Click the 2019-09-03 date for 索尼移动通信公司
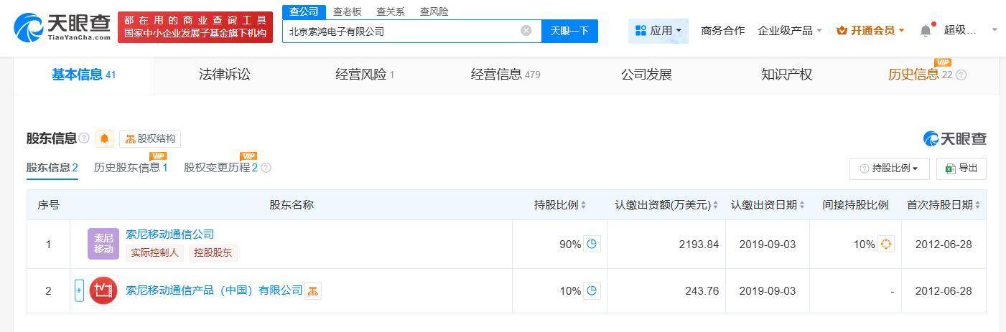 [767, 245]
